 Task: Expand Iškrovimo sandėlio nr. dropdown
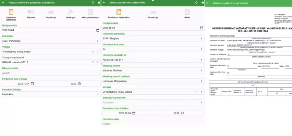(x=201, y=60)
